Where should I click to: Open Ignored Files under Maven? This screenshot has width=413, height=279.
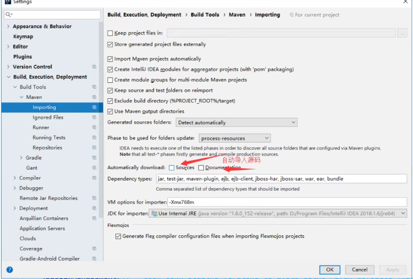48,117
